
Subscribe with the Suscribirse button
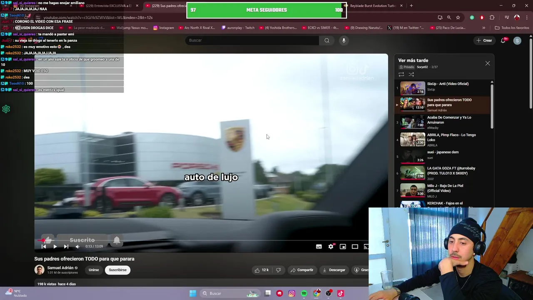click(x=117, y=270)
